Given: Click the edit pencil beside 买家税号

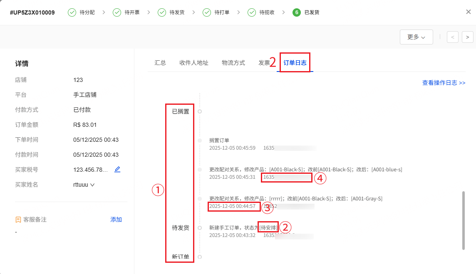Looking at the screenshot, I should pyautogui.click(x=117, y=169).
